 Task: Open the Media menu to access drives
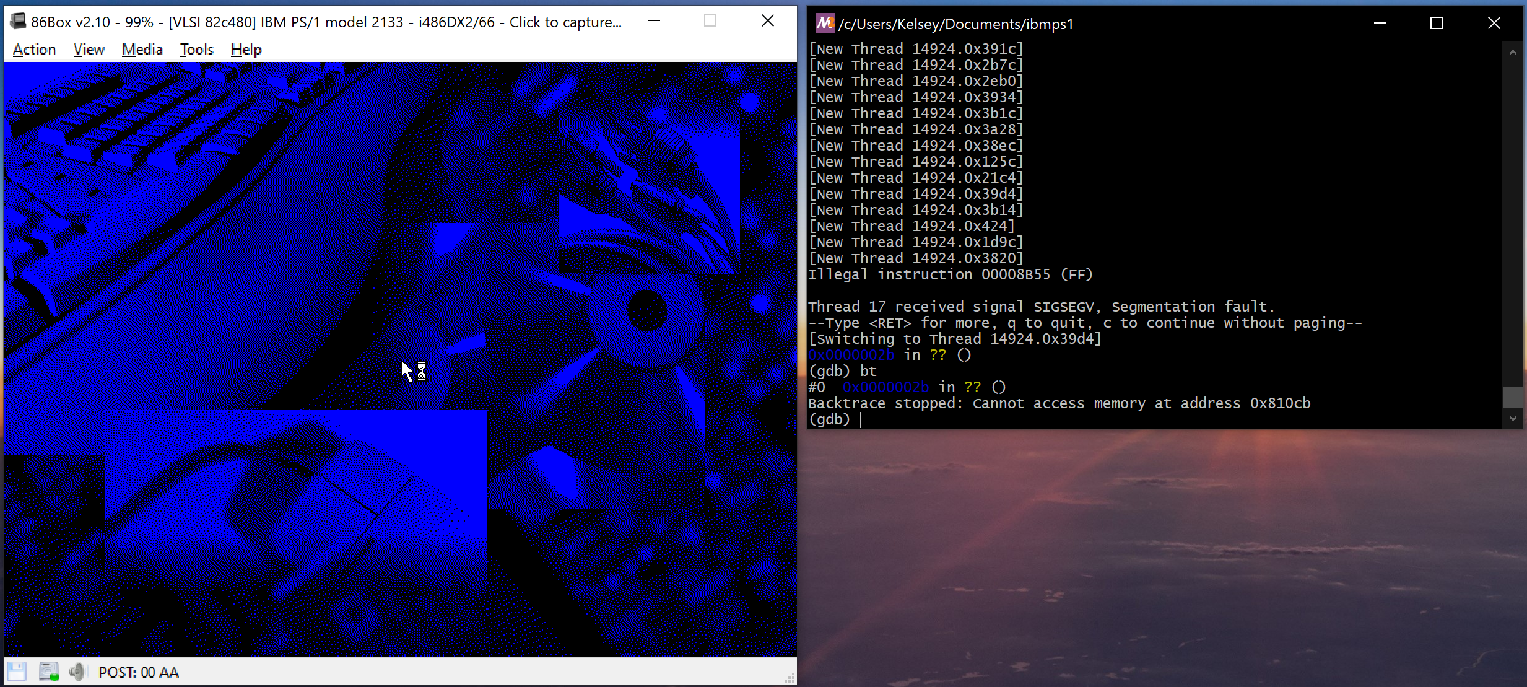point(142,49)
